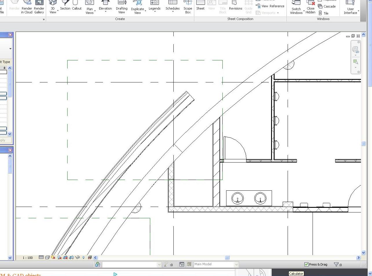Viewport: 372px width, 276px height.
Task: Click the View Reference button
Action: click(x=270, y=6)
